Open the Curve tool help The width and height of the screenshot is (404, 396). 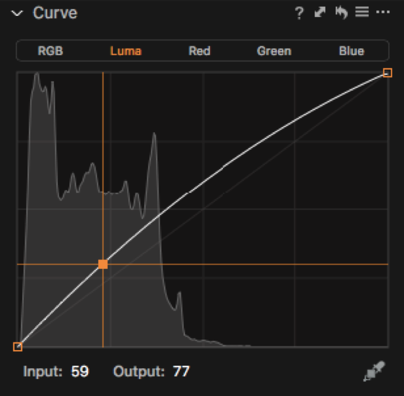pos(299,13)
